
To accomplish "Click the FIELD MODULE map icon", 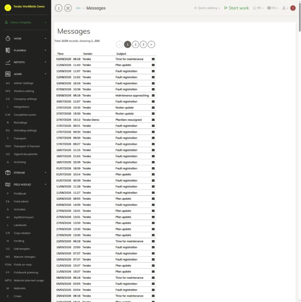I will point(8,184).
